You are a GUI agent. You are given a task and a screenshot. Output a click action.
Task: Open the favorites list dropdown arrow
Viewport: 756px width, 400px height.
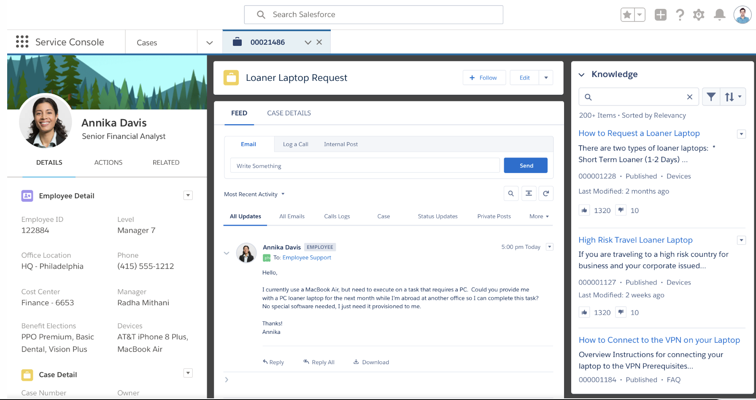[x=640, y=15]
